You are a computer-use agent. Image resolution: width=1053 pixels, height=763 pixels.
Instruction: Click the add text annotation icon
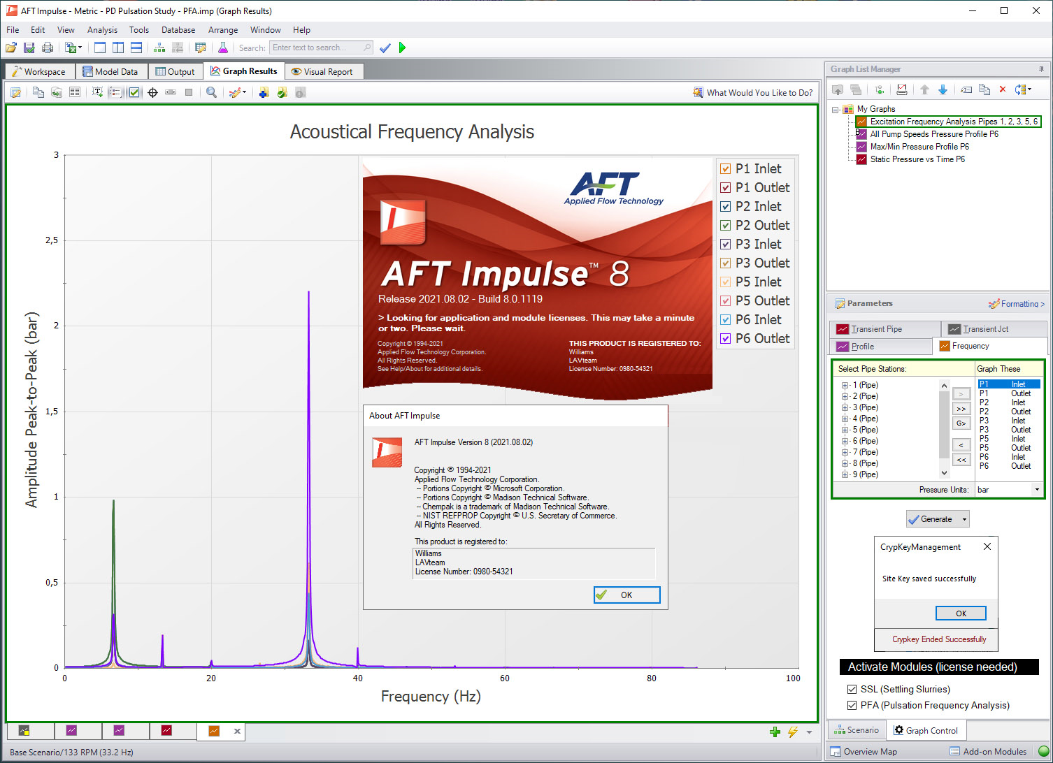97,92
